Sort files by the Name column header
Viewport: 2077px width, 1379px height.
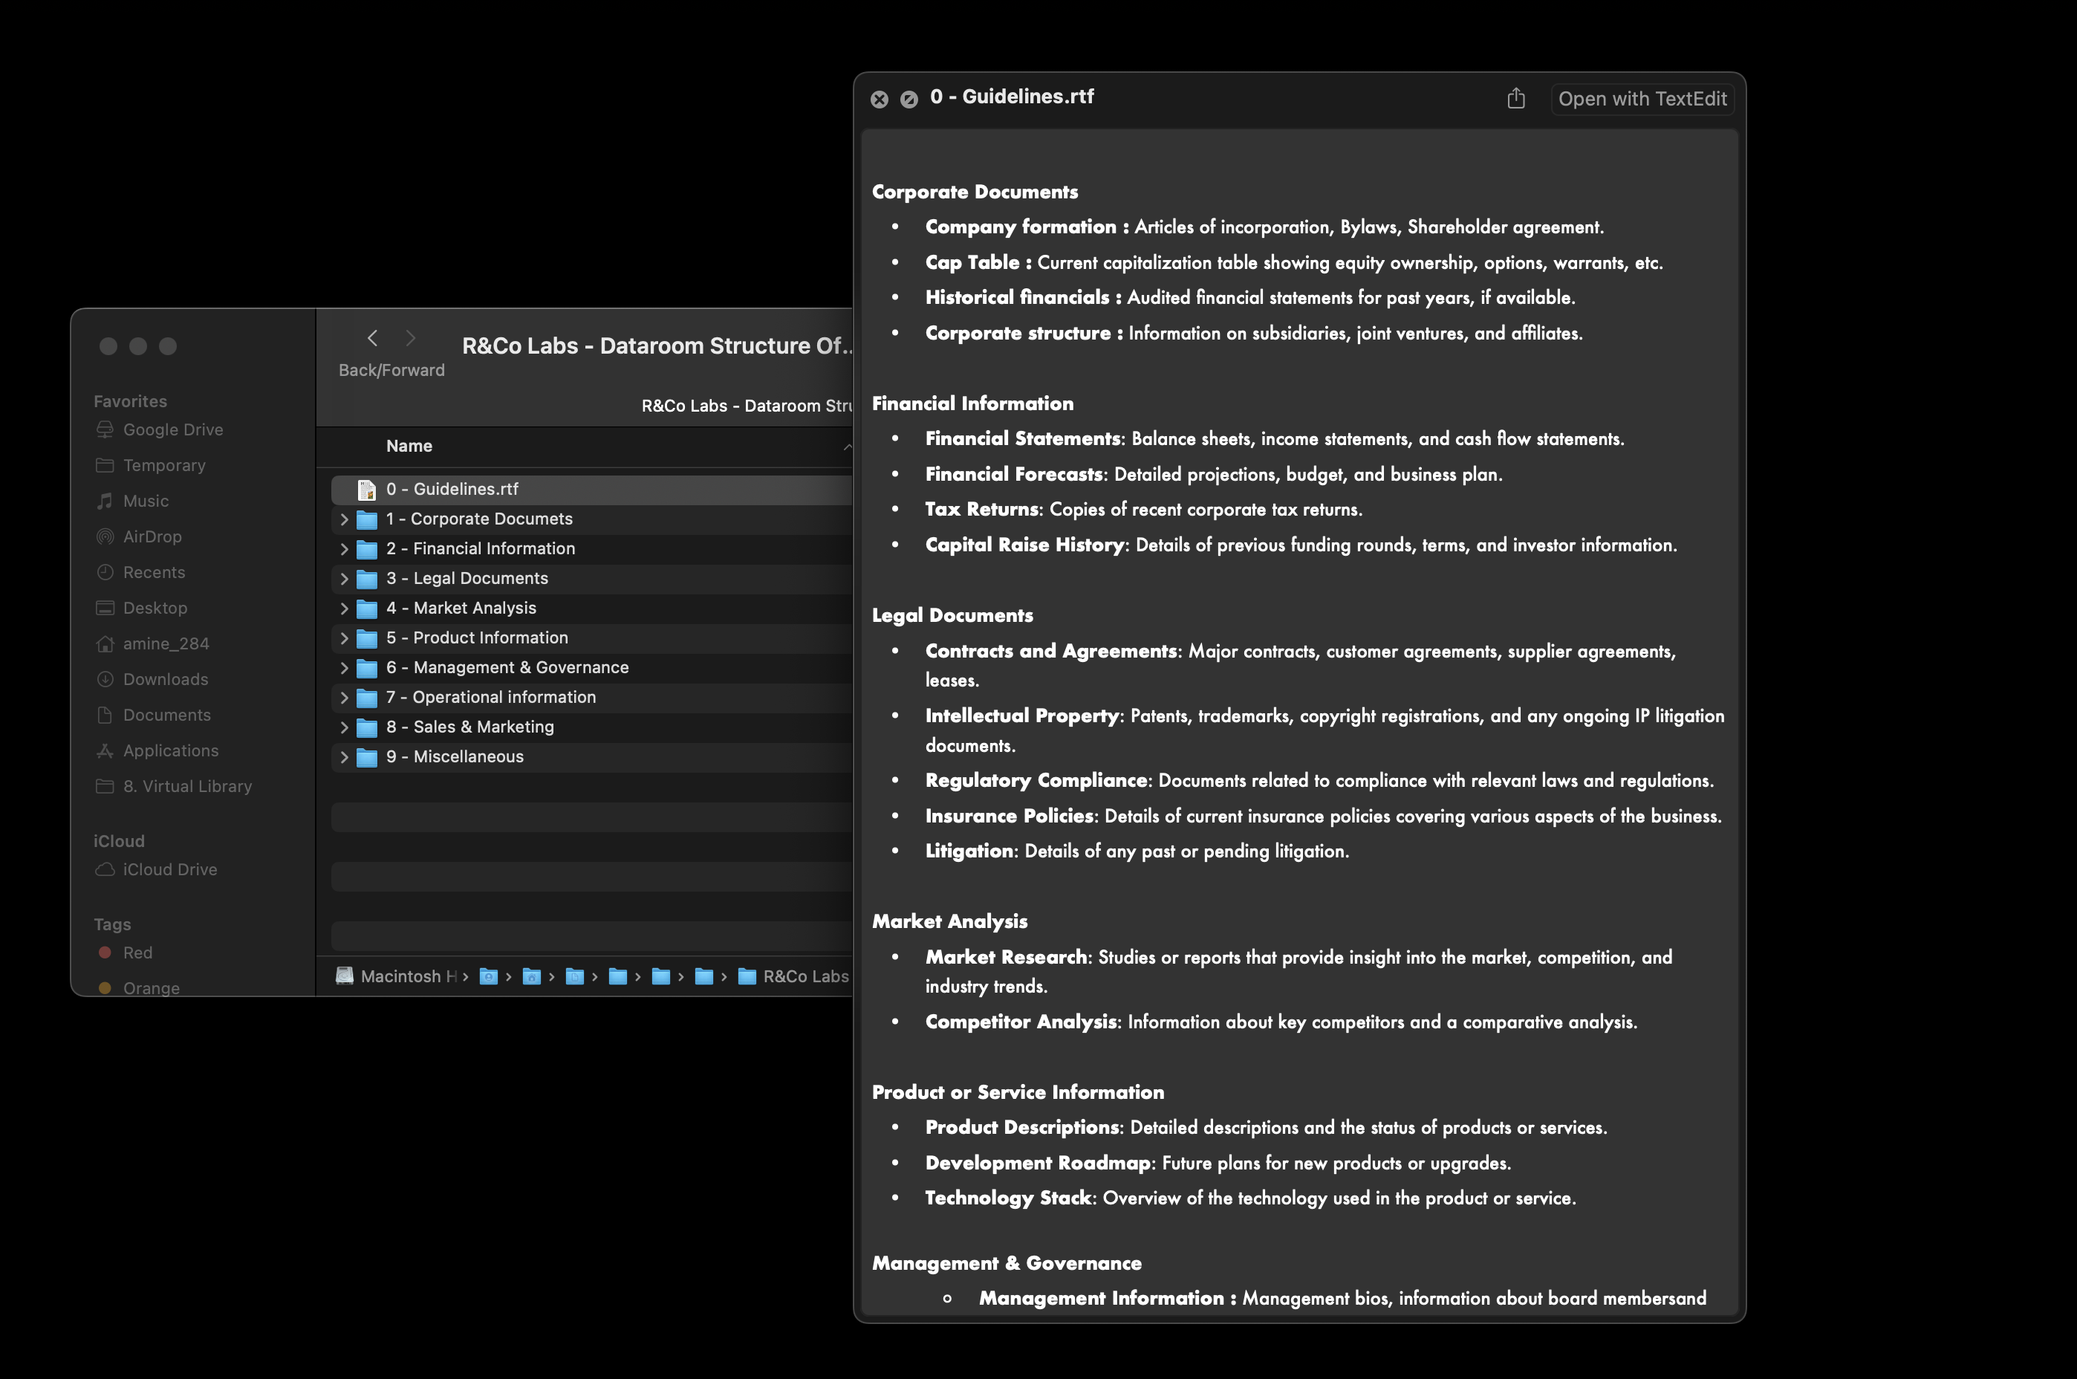coord(409,446)
